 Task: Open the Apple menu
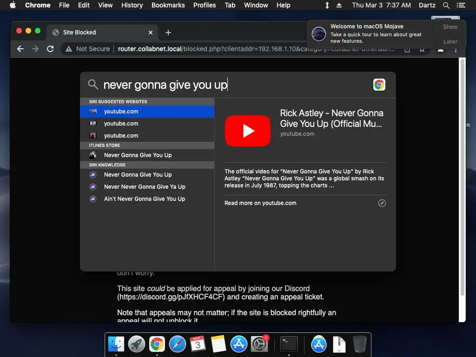coord(13,5)
